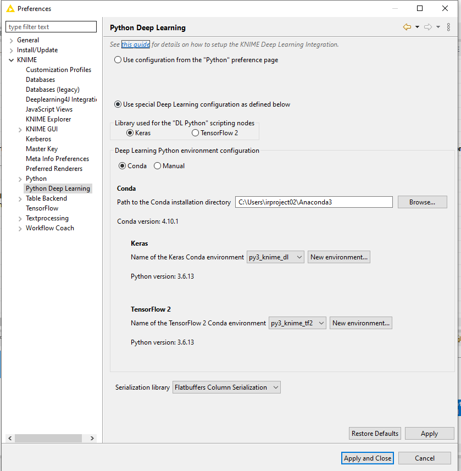This screenshot has width=461, height=471.
Task: Click 'Python version: 3.6.13' under Keras
Action: (x=162, y=276)
